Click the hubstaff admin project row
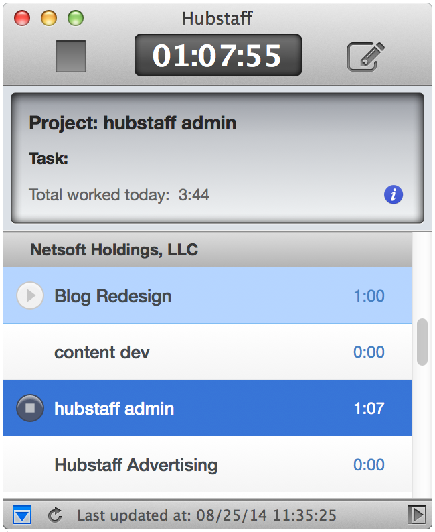 click(x=207, y=408)
